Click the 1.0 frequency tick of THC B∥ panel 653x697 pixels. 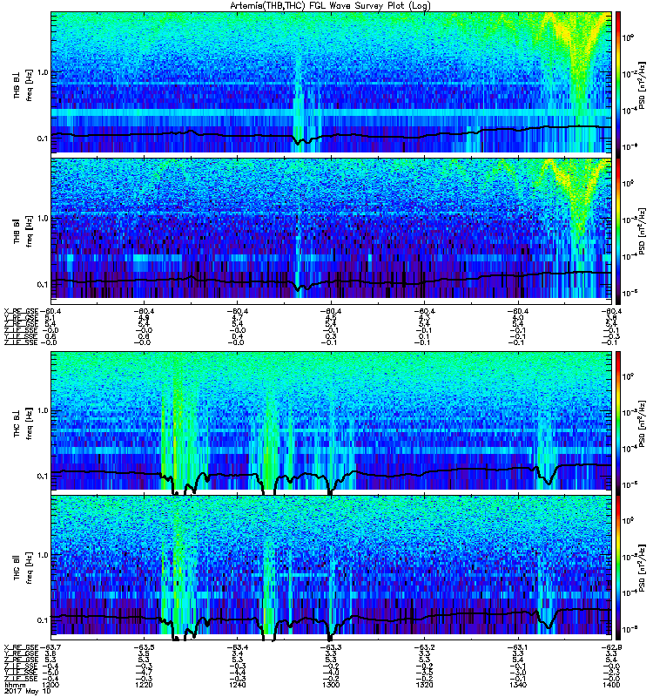pyautogui.click(x=42, y=555)
